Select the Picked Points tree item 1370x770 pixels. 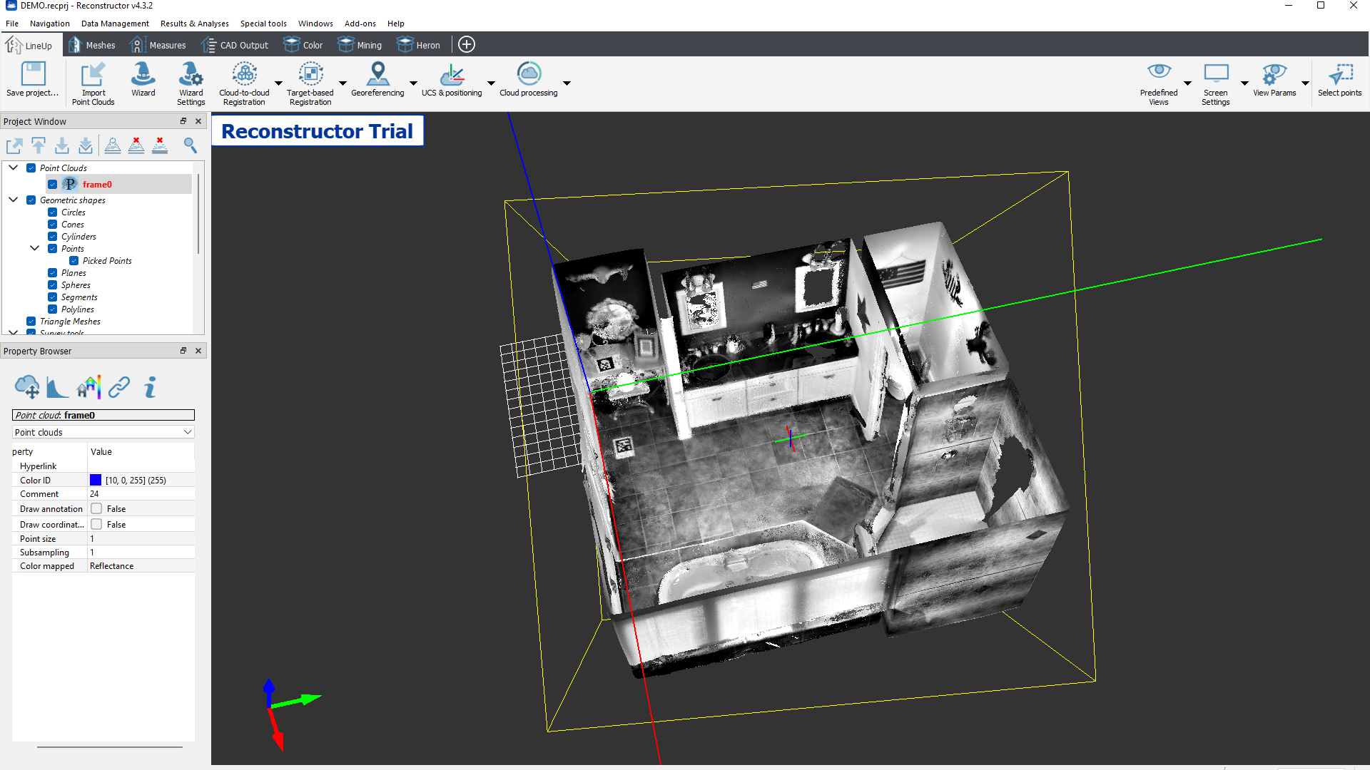107,261
